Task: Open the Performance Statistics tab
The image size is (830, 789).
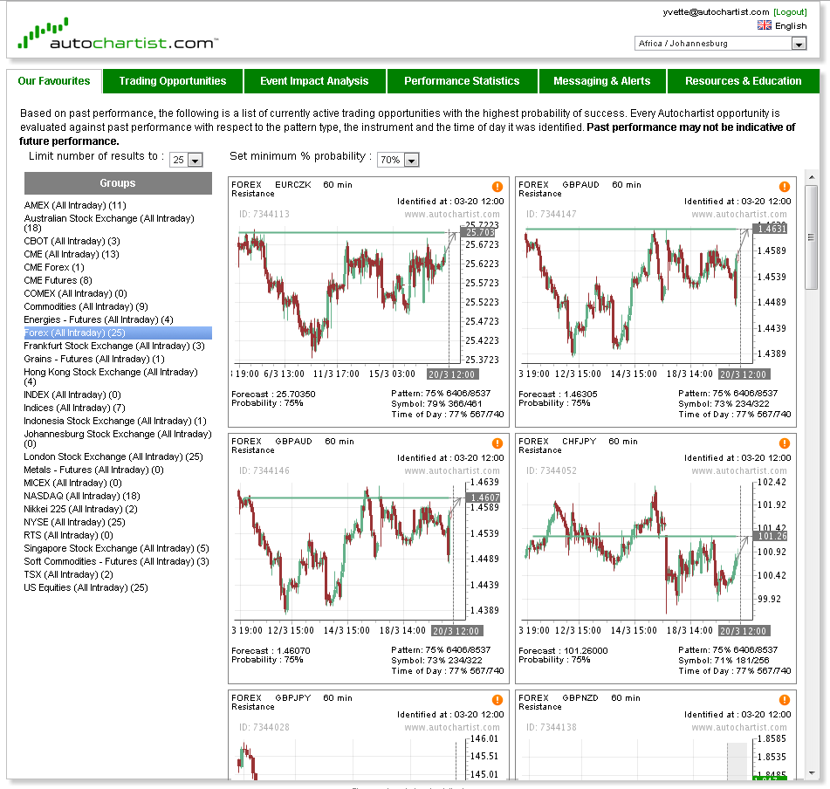Action: (462, 81)
